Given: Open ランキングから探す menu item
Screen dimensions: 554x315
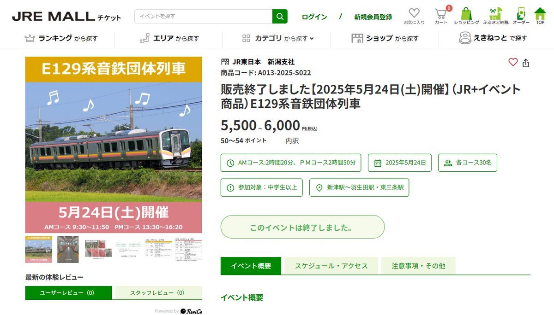Looking at the screenshot, I should point(61,39).
